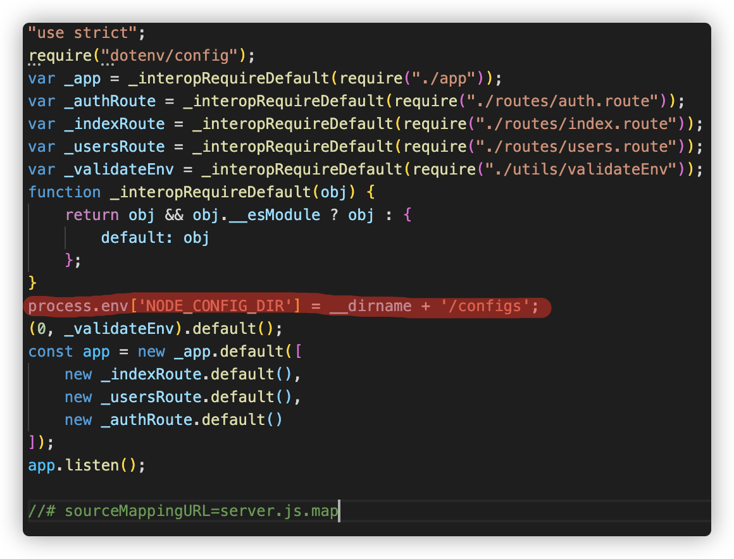The image size is (734, 559).
Task: Click process.env on the highlighted line
Action: pyautogui.click(x=78, y=307)
